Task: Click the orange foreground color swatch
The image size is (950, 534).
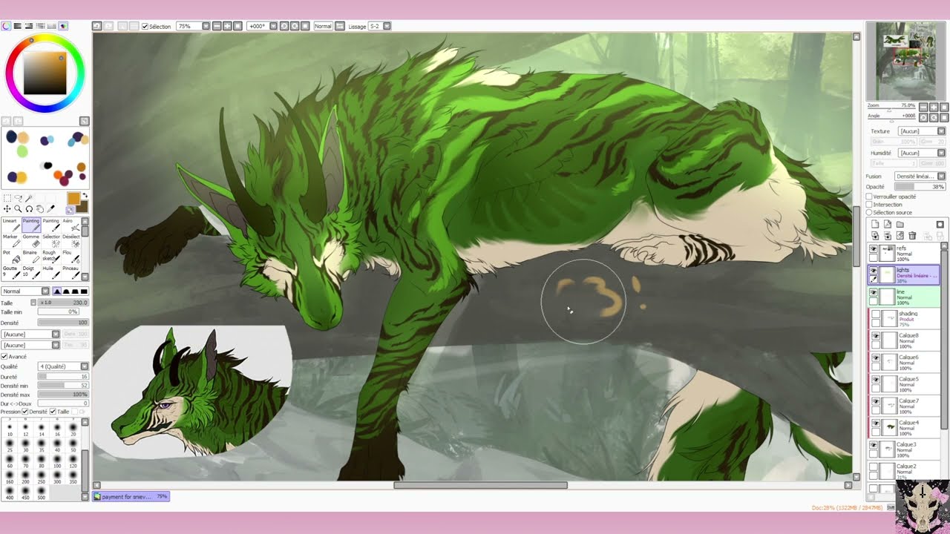Action: [73, 198]
